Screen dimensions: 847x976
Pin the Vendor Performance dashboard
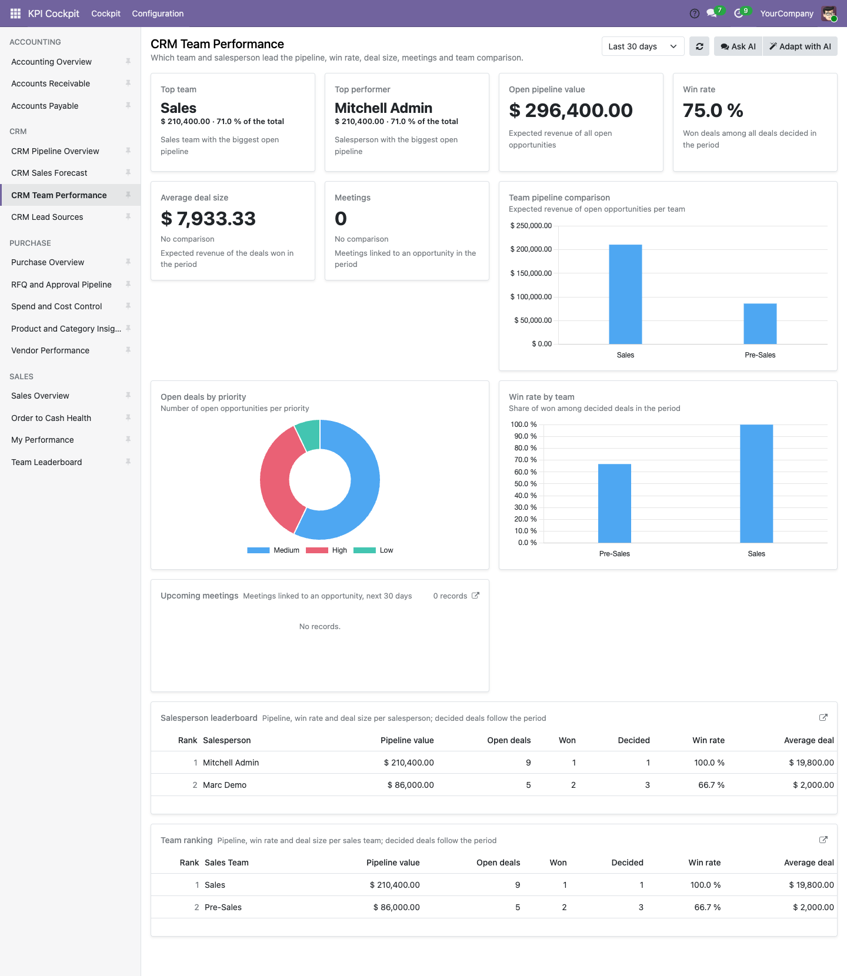128,350
